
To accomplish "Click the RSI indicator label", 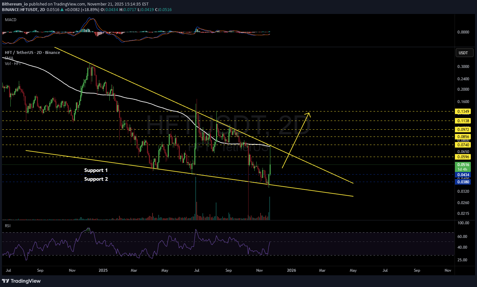I will 7,226.
